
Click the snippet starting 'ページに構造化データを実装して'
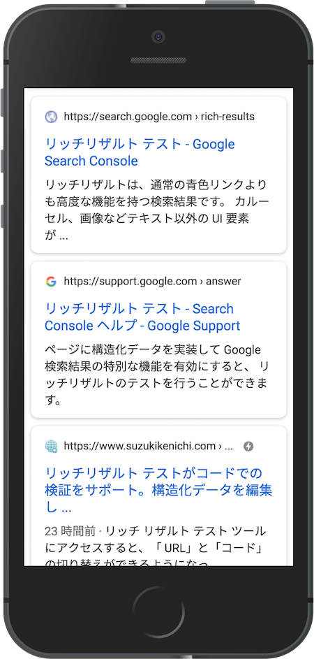pyautogui.click(x=158, y=375)
